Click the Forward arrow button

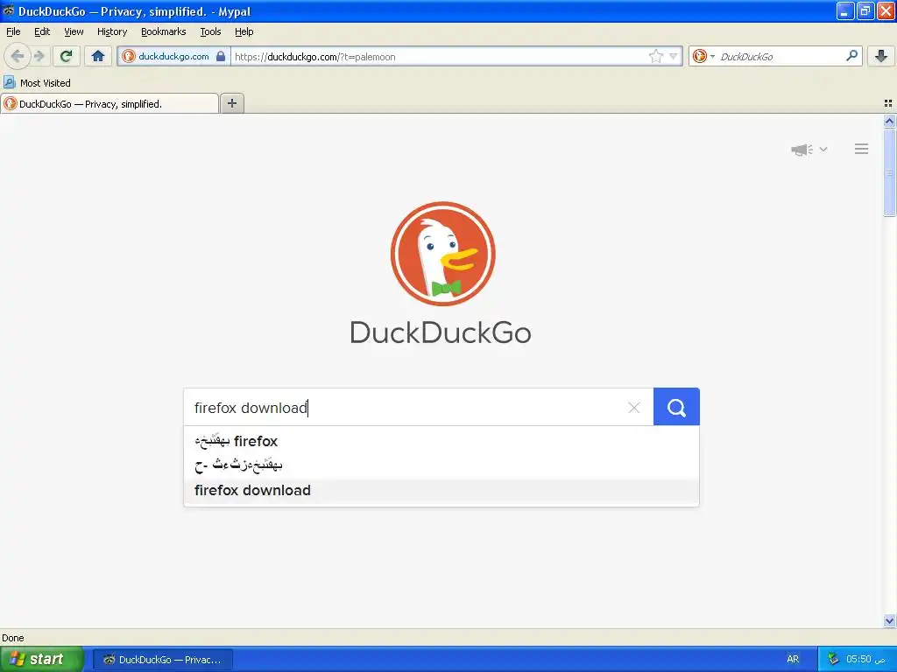[39, 56]
